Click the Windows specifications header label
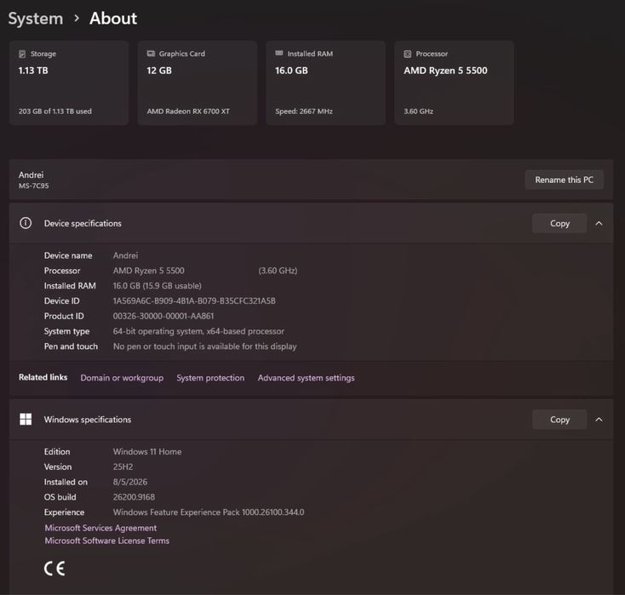Viewport: 625px width, 595px height. click(x=88, y=420)
